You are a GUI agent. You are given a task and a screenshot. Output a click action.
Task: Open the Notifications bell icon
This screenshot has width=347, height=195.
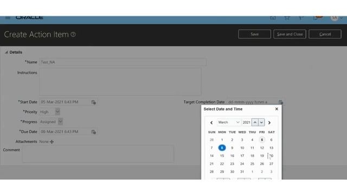tap(316, 18)
